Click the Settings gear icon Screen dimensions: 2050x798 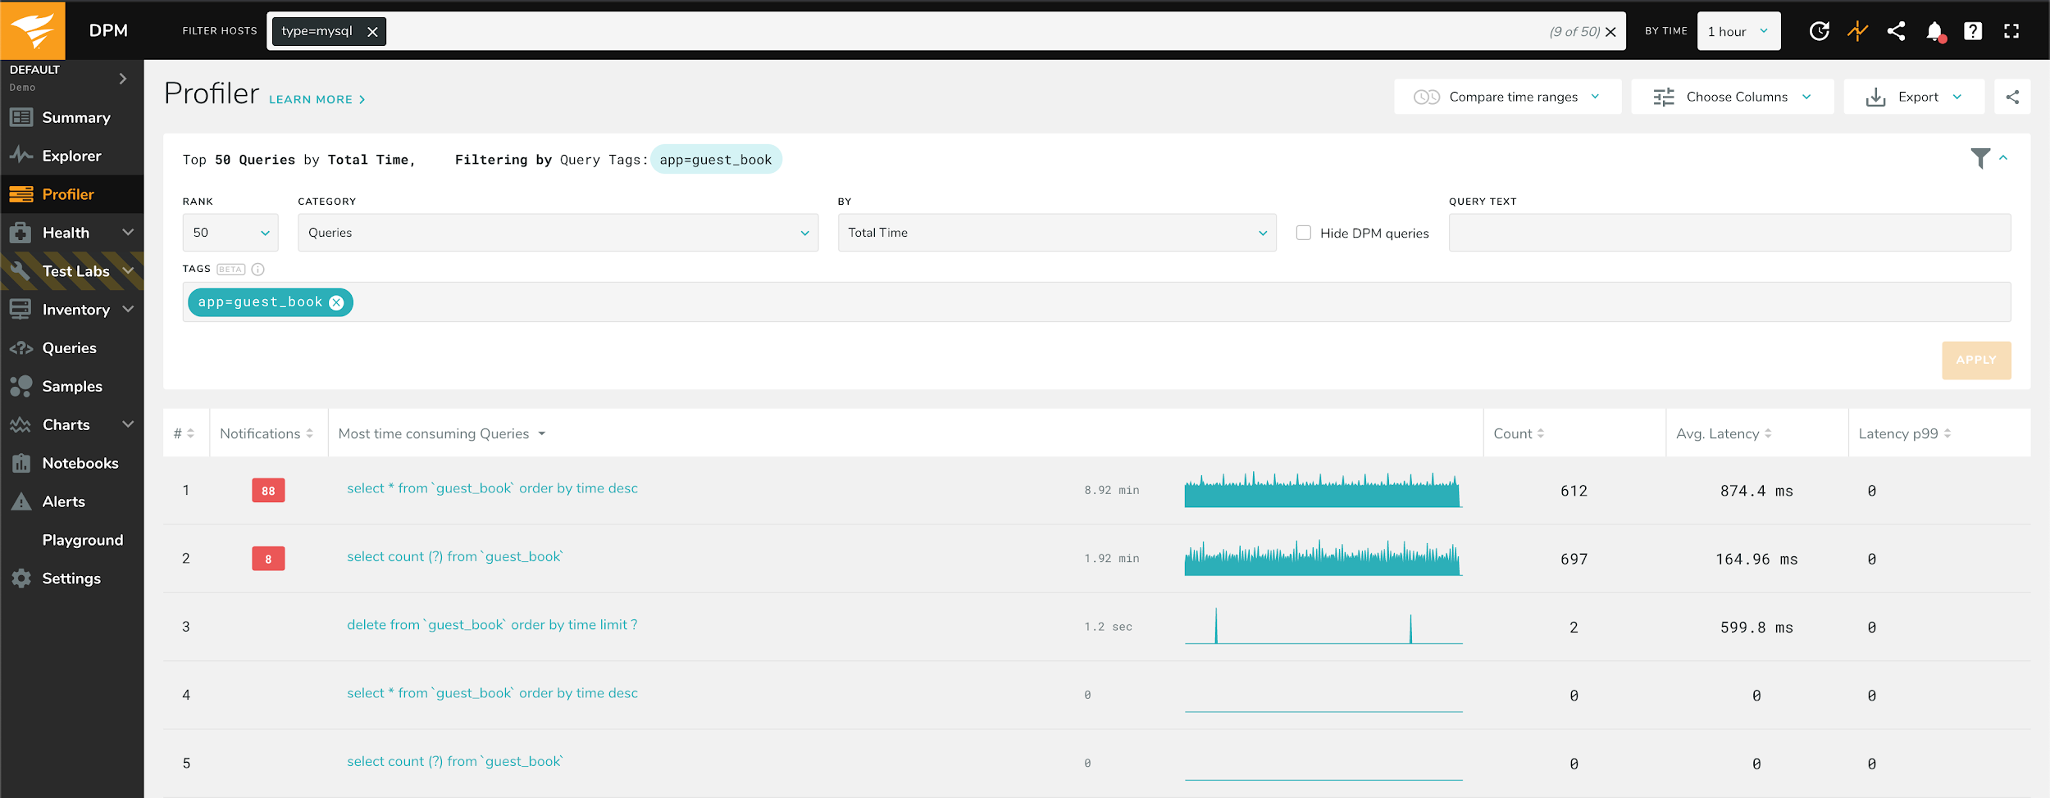(21, 578)
